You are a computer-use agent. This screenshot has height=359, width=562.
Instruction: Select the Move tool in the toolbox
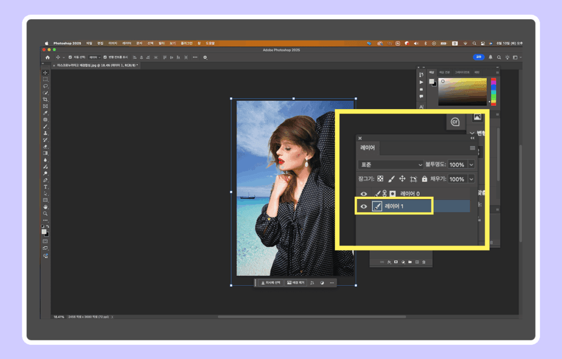click(x=45, y=73)
